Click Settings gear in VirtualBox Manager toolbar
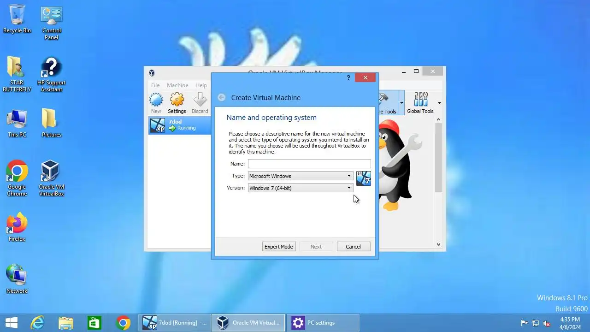The width and height of the screenshot is (590, 332). coord(177,103)
